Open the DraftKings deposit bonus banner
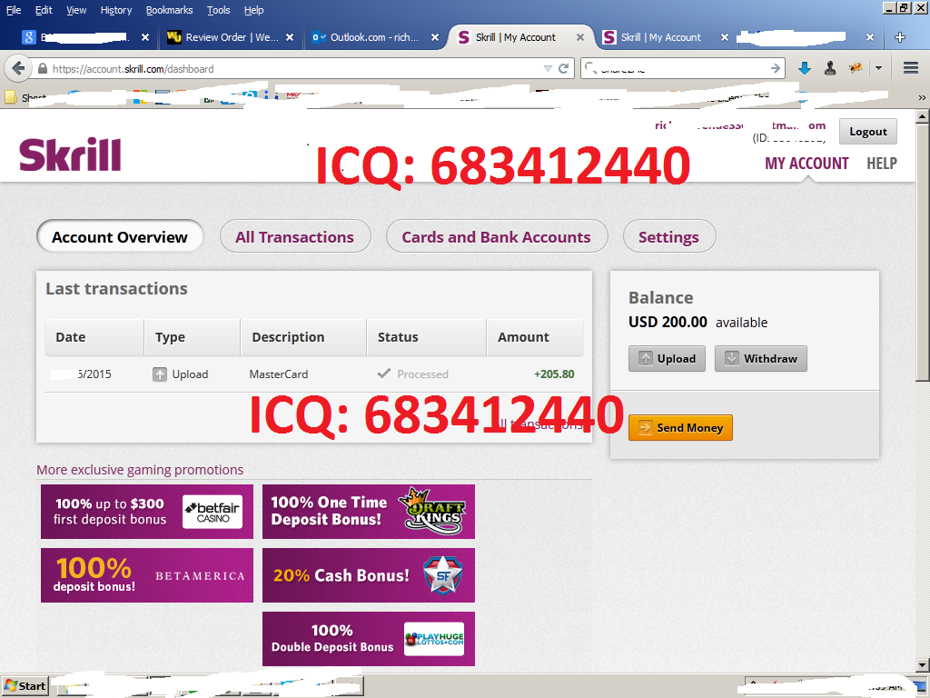This screenshot has height=698, width=930. pyautogui.click(x=369, y=512)
